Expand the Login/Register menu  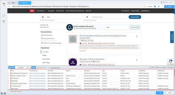(x=146, y=11)
